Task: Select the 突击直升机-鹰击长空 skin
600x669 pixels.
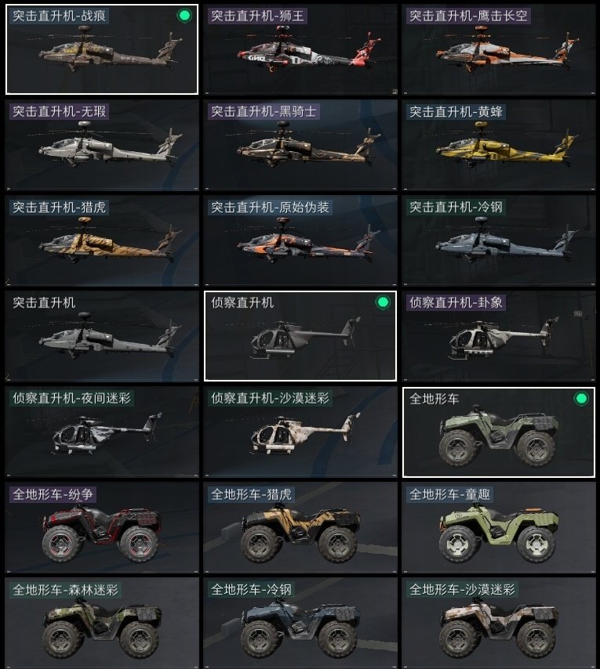Action: pos(499,49)
